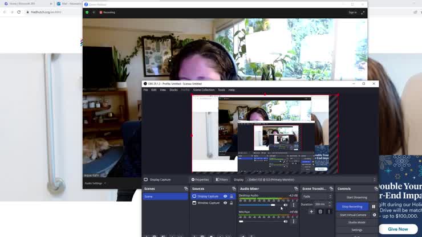Add a scene transition with plus icon
422x237 pixels.
(x=311, y=211)
